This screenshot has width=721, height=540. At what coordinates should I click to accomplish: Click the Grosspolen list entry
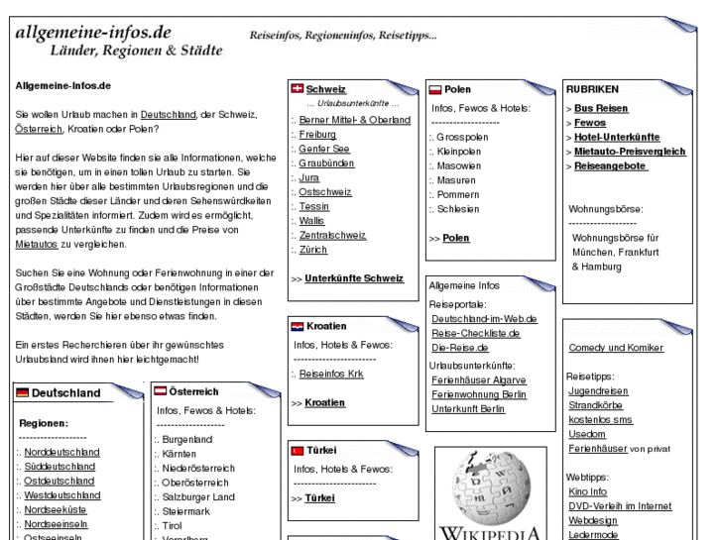(462, 137)
